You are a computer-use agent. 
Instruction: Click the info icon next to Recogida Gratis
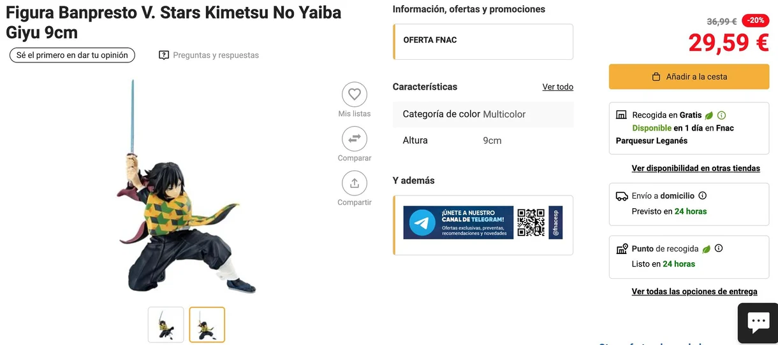tap(721, 115)
